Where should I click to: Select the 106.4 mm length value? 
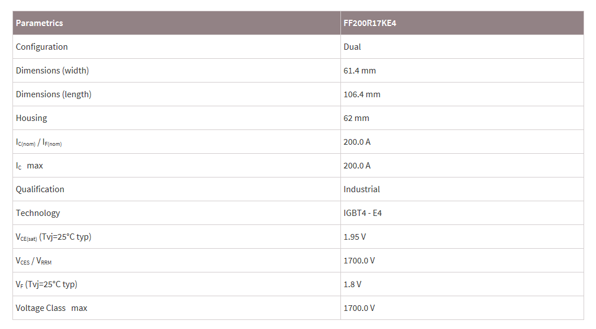click(x=362, y=94)
